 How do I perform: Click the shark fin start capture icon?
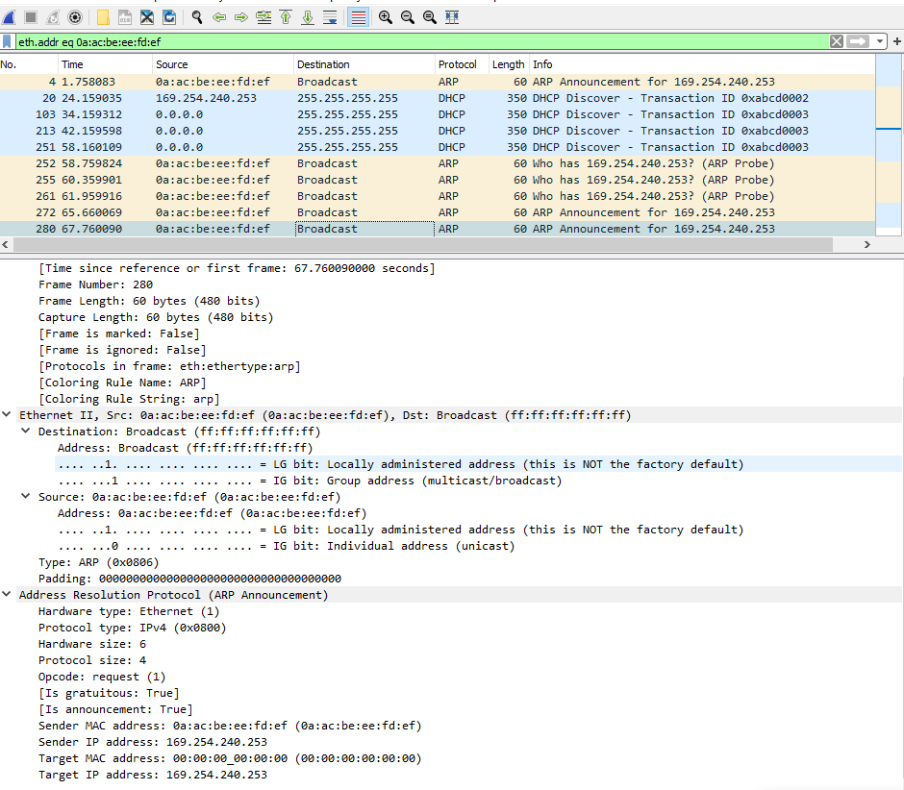click(x=9, y=17)
